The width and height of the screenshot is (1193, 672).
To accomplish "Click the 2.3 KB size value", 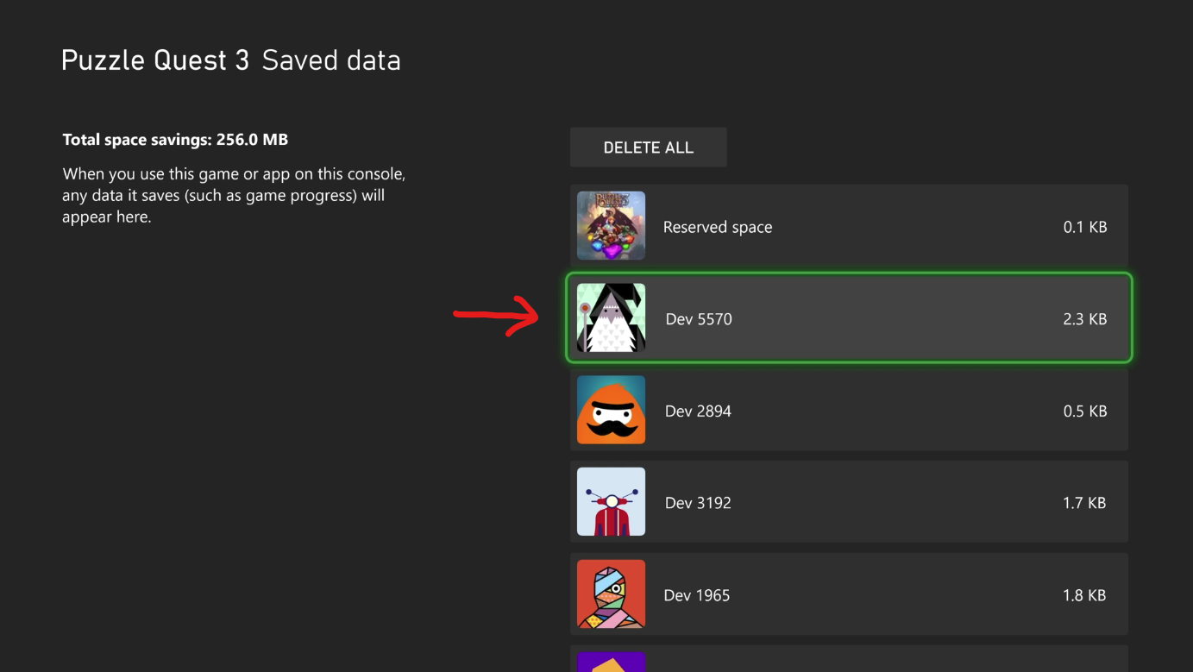I will tap(1085, 319).
